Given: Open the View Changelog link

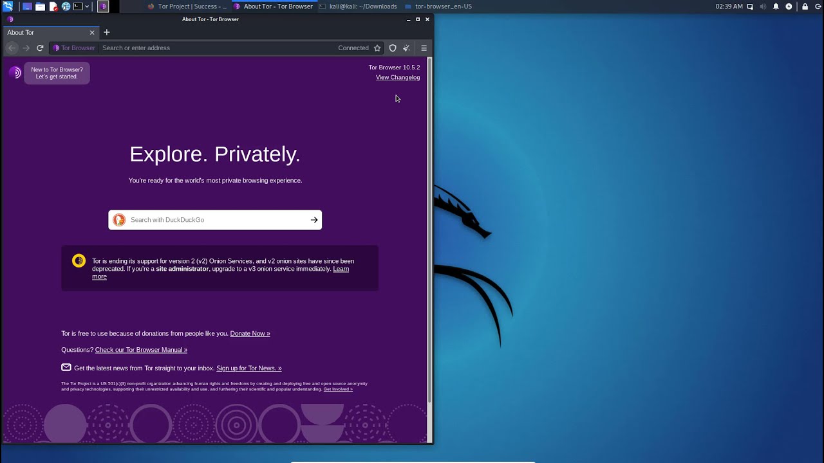Looking at the screenshot, I should click(x=398, y=77).
